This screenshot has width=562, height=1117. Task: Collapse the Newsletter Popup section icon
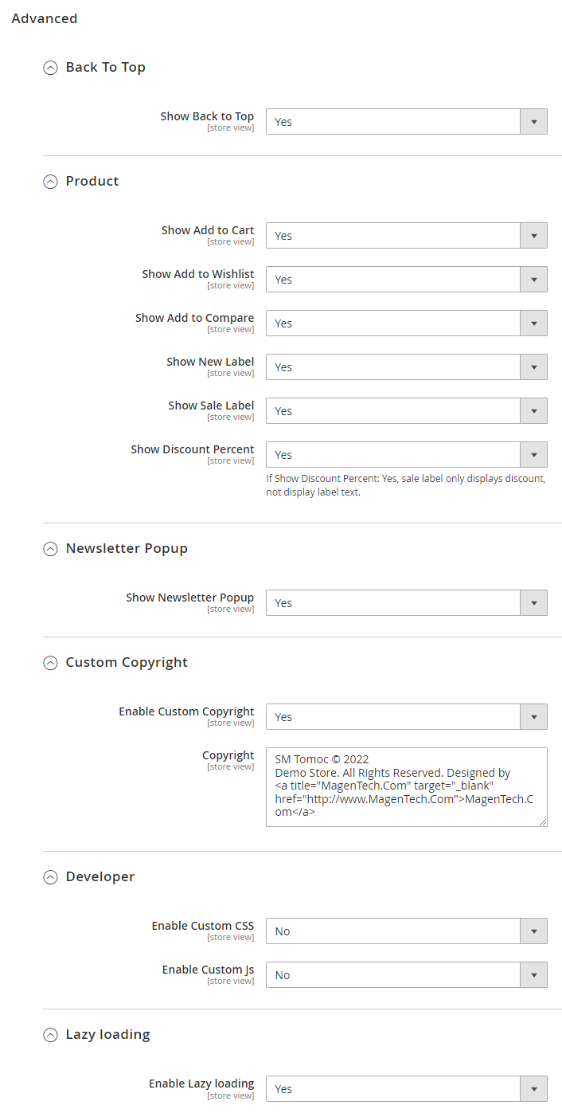(50, 549)
